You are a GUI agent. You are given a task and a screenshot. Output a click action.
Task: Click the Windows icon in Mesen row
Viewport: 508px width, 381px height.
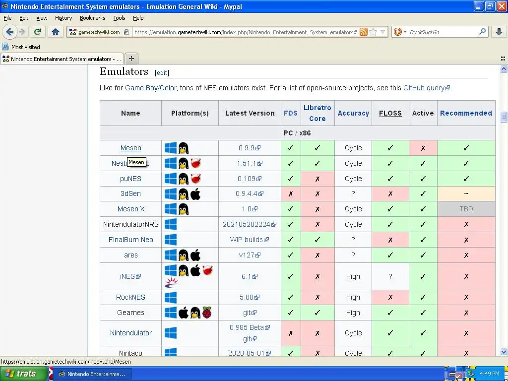171,148
